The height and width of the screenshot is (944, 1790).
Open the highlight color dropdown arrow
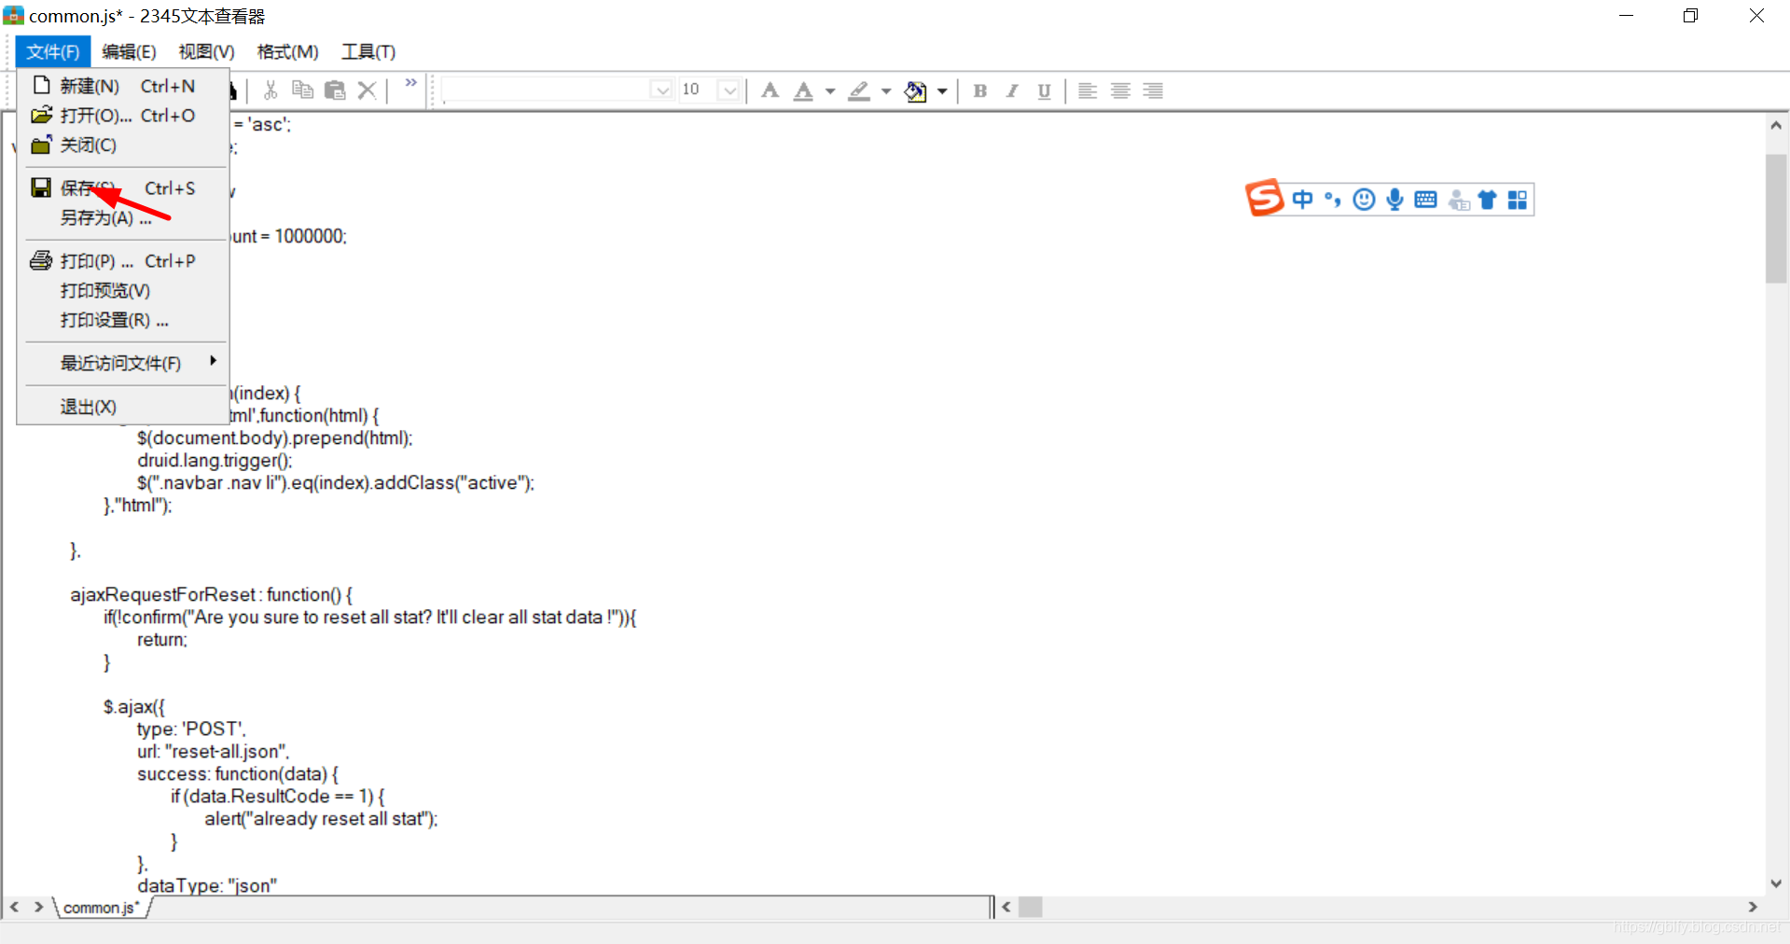point(886,91)
